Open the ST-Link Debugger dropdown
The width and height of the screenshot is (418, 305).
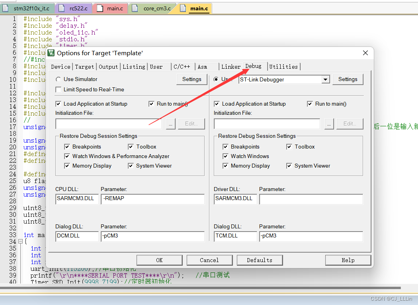326,79
